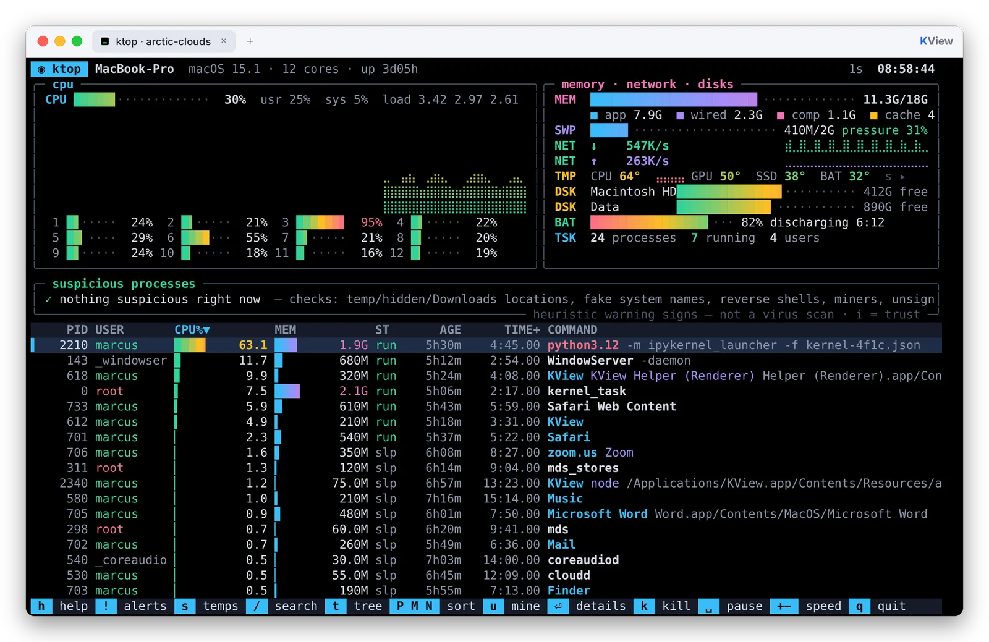The width and height of the screenshot is (989, 642).
Task: Click the spacebar pause key icon
Action: pos(708,606)
